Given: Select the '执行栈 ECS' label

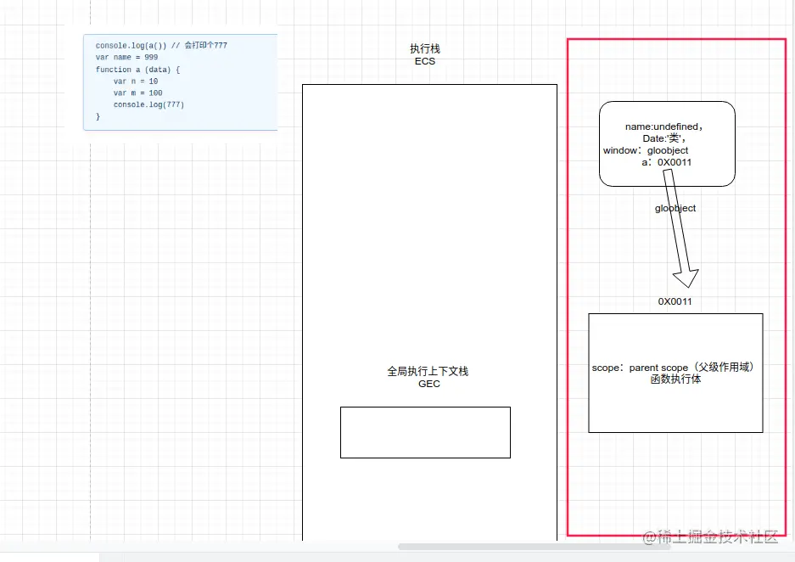Looking at the screenshot, I should pos(425,55).
